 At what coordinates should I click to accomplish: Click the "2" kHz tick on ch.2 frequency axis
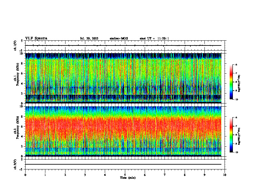click(x=22, y=146)
